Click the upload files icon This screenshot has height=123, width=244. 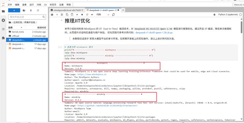(x=31, y=10)
